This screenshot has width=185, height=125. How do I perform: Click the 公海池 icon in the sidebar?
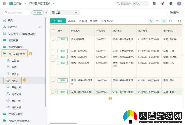[8, 60]
